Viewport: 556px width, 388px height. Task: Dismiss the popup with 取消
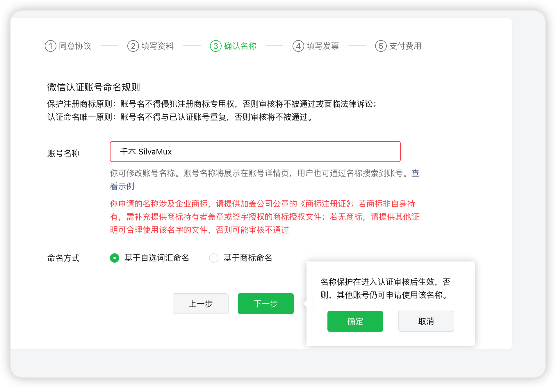coord(426,321)
